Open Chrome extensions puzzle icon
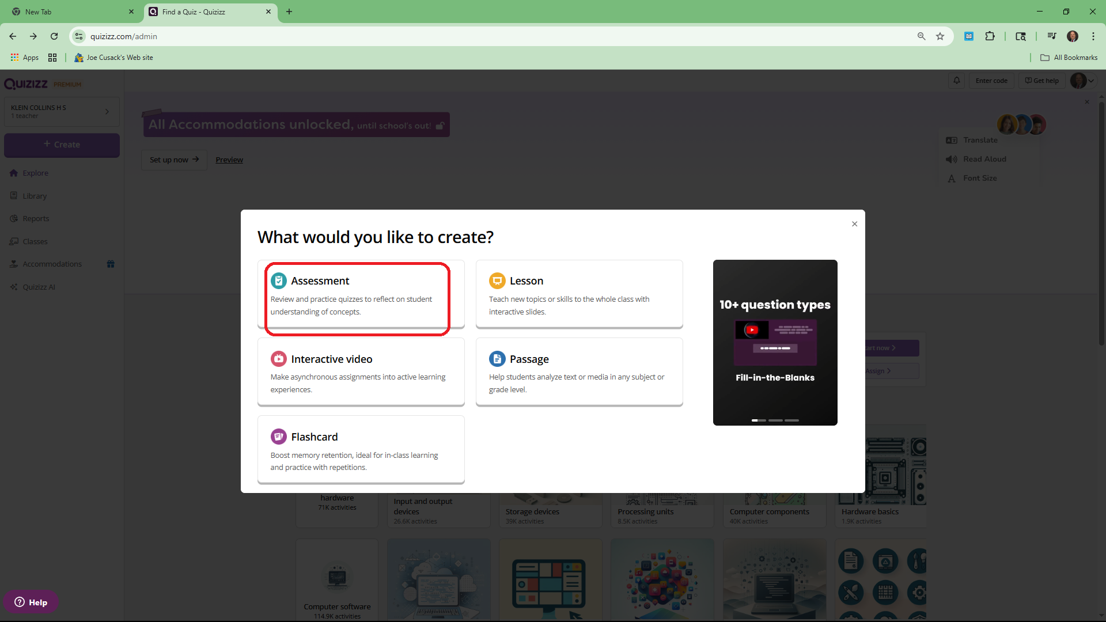The height and width of the screenshot is (622, 1106). pos(990,36)
